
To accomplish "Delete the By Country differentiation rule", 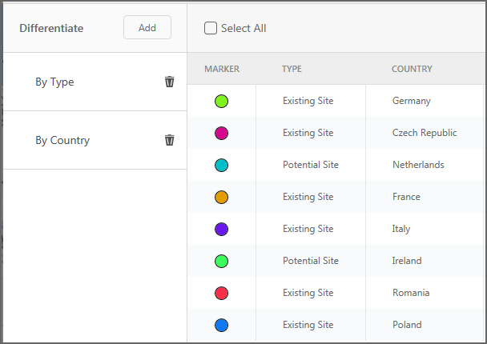I will pos(169,140).
